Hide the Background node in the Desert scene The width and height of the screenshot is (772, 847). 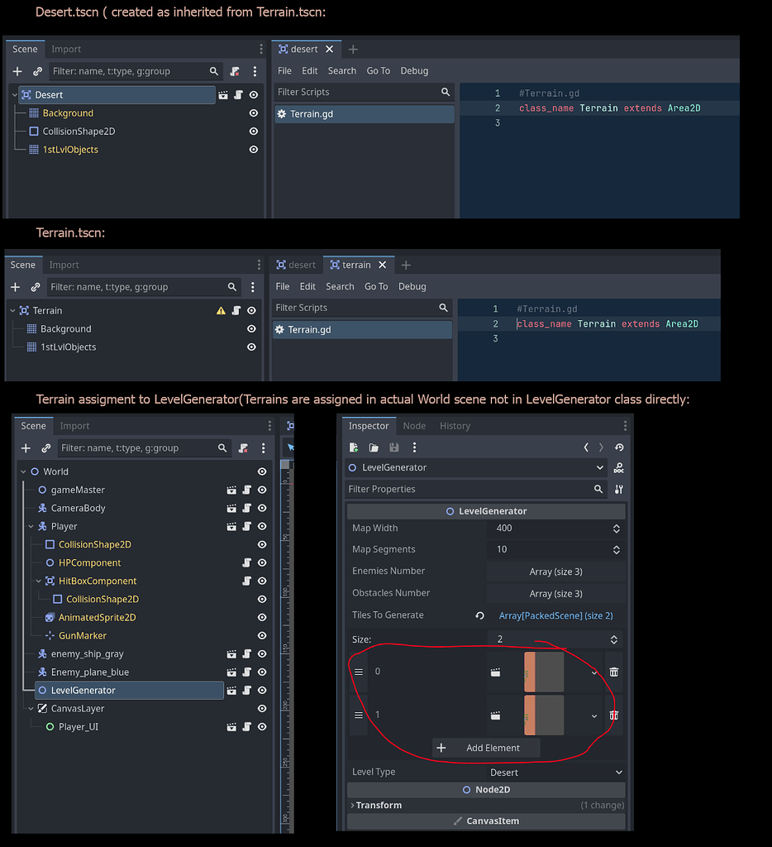pyautogui.click(x=253, y=112)
